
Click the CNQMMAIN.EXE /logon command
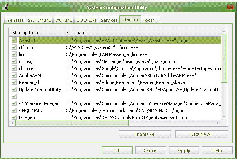point(125,110)
